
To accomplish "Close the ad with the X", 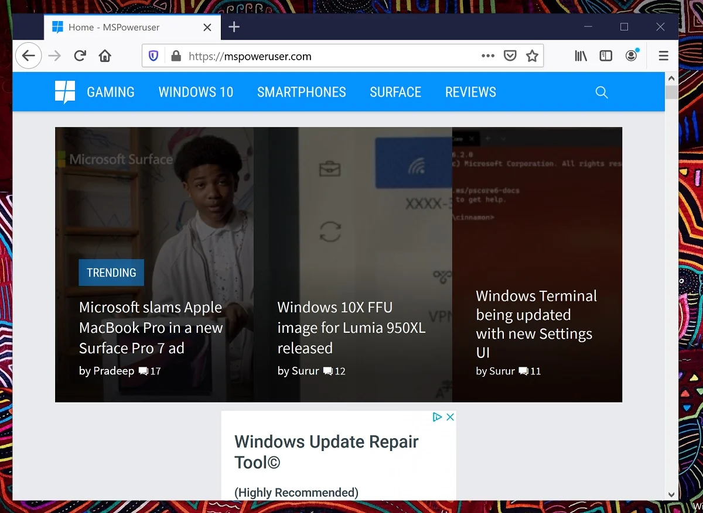I will [450, 417].
